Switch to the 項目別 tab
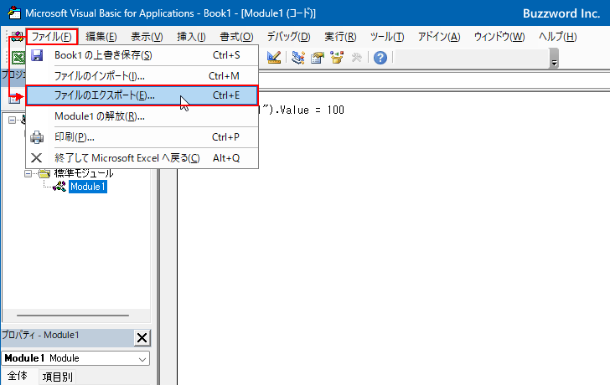The height and width of the screenshot is (385, 610). (x=58, y=377)
